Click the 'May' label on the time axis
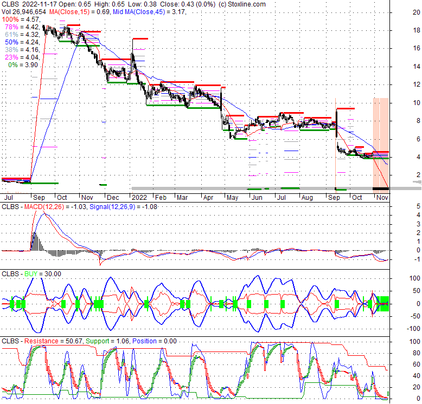Viewport: 422px width, 404px height. point(232,198)
